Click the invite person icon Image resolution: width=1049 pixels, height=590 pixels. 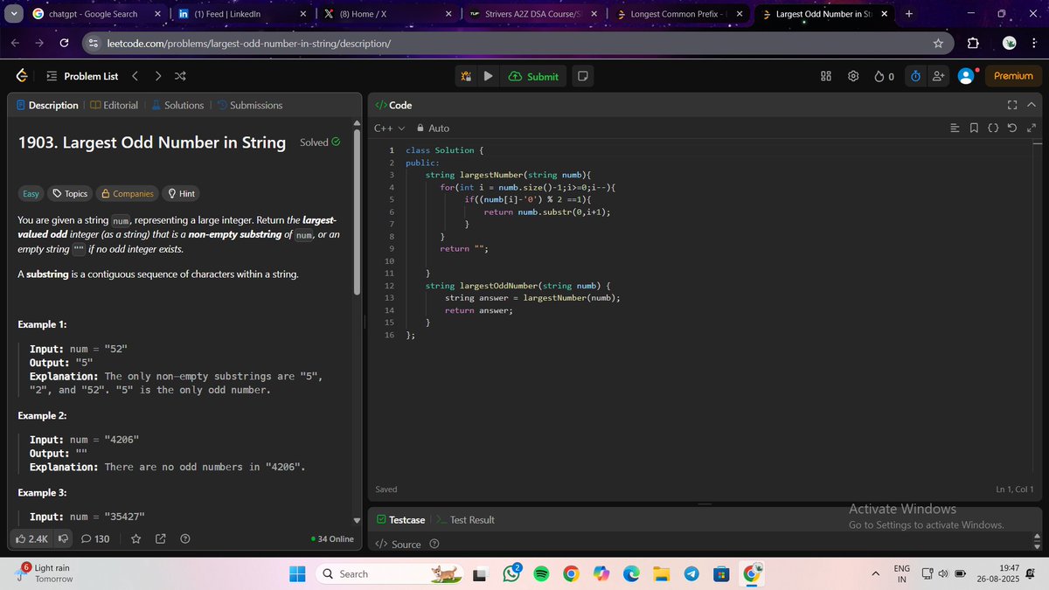(x=939, y=76)
